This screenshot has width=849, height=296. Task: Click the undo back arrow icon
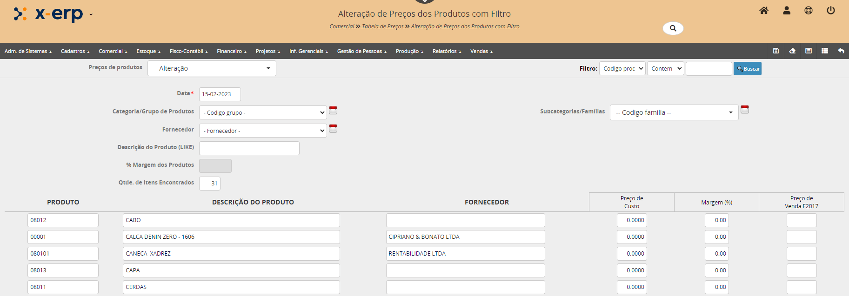click(x=841, y=51)
